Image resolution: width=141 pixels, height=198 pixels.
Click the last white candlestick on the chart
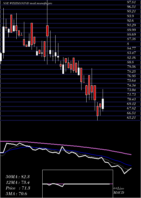point(103,104)
